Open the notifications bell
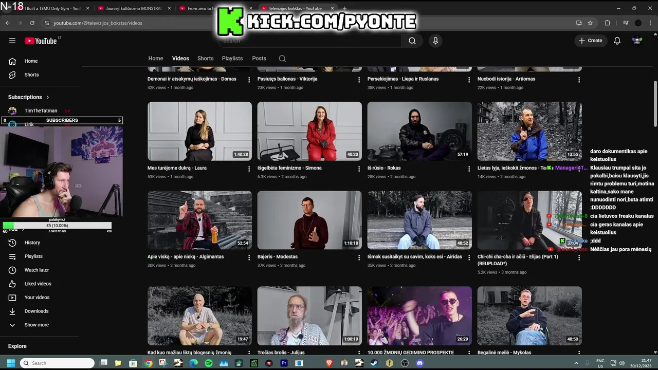The height and width of the screenshot is (370, 658). click(617, 41)
